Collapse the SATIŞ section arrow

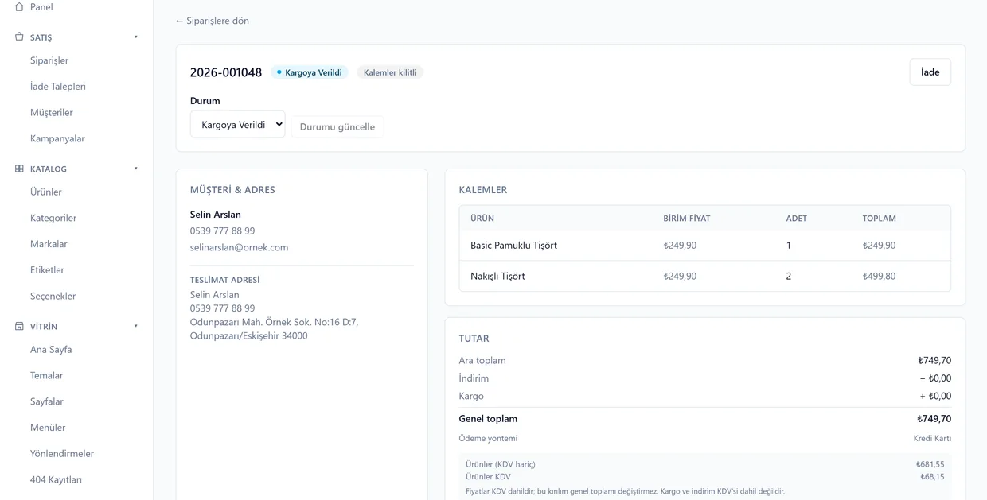pos(136,37)
